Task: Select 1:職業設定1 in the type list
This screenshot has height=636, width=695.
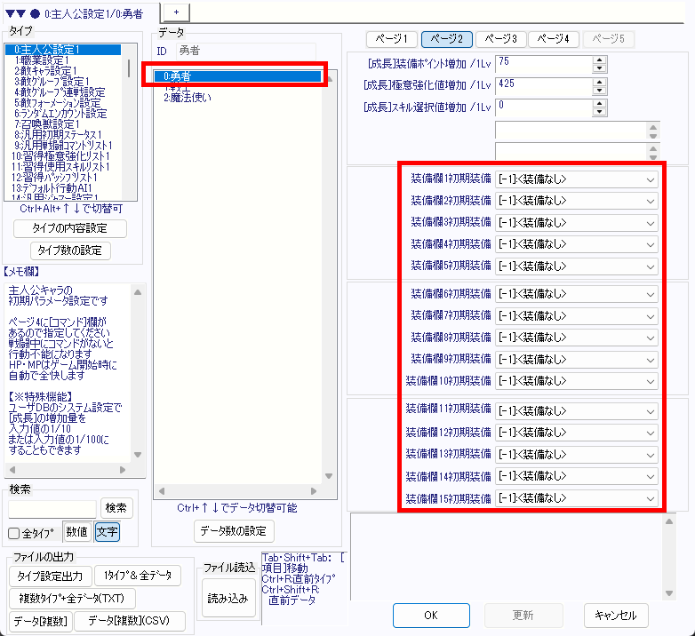Action: (45, 60)
